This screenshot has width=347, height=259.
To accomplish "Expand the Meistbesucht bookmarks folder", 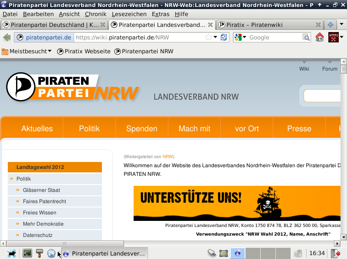I will click(x=27, y=51).
